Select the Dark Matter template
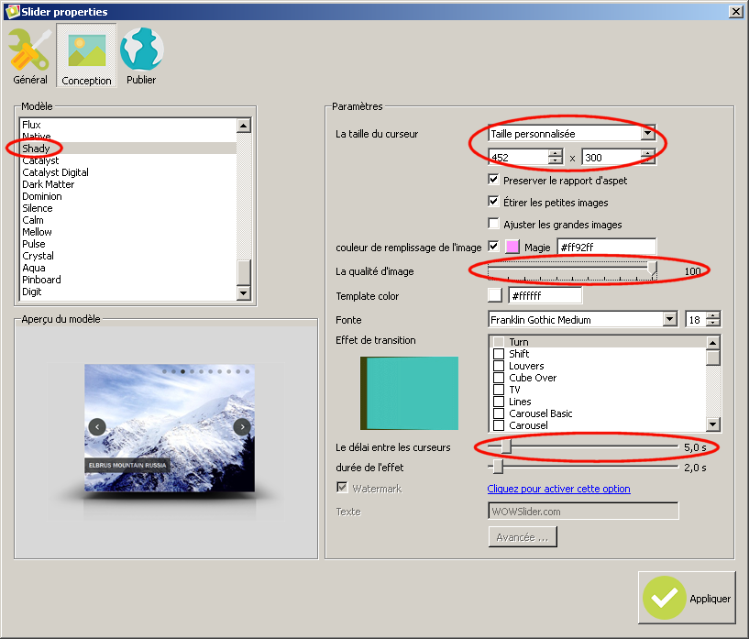 coord(127,184)
